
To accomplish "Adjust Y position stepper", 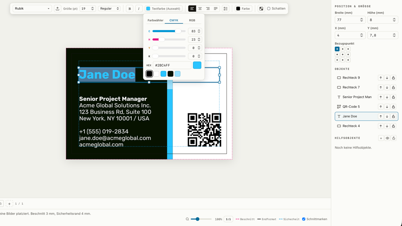I will click(394, 35).
